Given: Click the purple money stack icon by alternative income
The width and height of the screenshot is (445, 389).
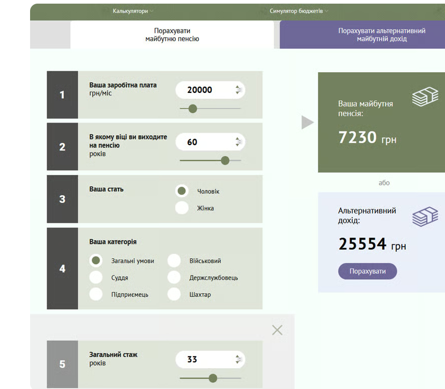Looking at the screenshot, I should (x=425, y=217).
